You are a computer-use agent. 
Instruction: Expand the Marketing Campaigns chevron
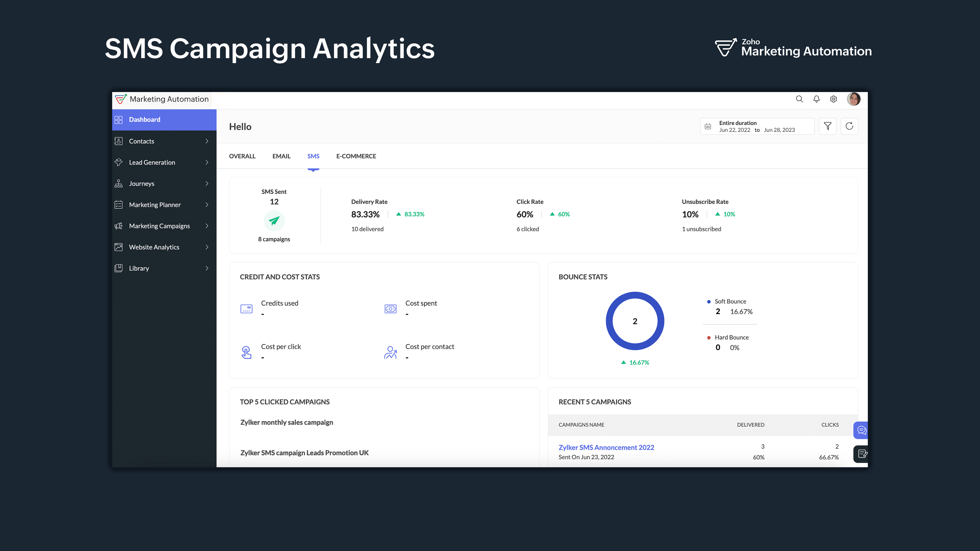(x=207, y=226)
